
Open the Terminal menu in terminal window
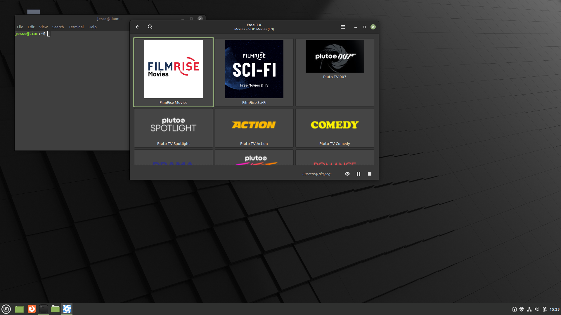[76, 27]
